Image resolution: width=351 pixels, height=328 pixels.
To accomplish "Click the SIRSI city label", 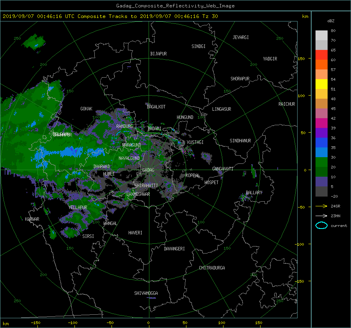I will coord(88,236).
